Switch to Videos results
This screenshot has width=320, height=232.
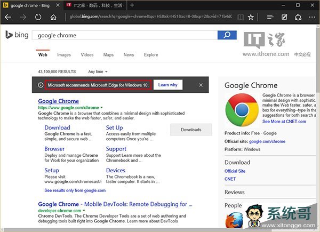87,55
